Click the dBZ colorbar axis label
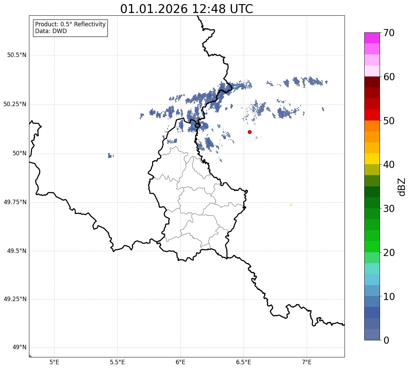The height and width of the screenshot is (369, 410). [x=402, y=186]
